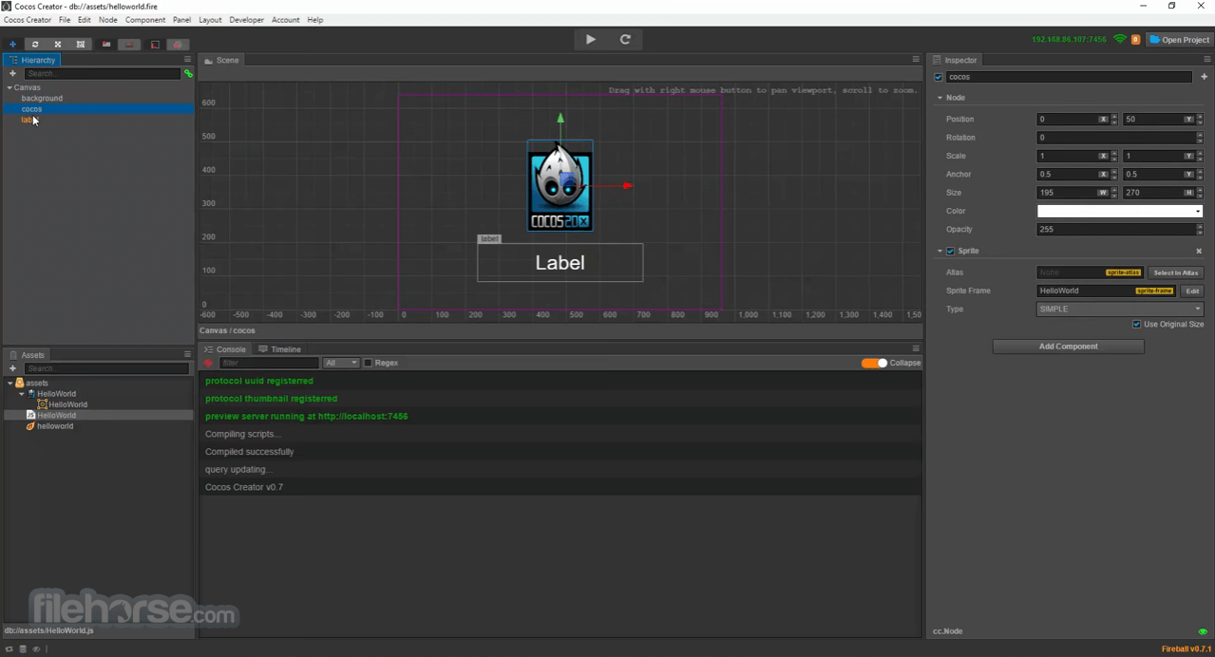Select the Rotate transform tool
Image resolution: width=1215 pixels, height=657 pixels.
35,45
